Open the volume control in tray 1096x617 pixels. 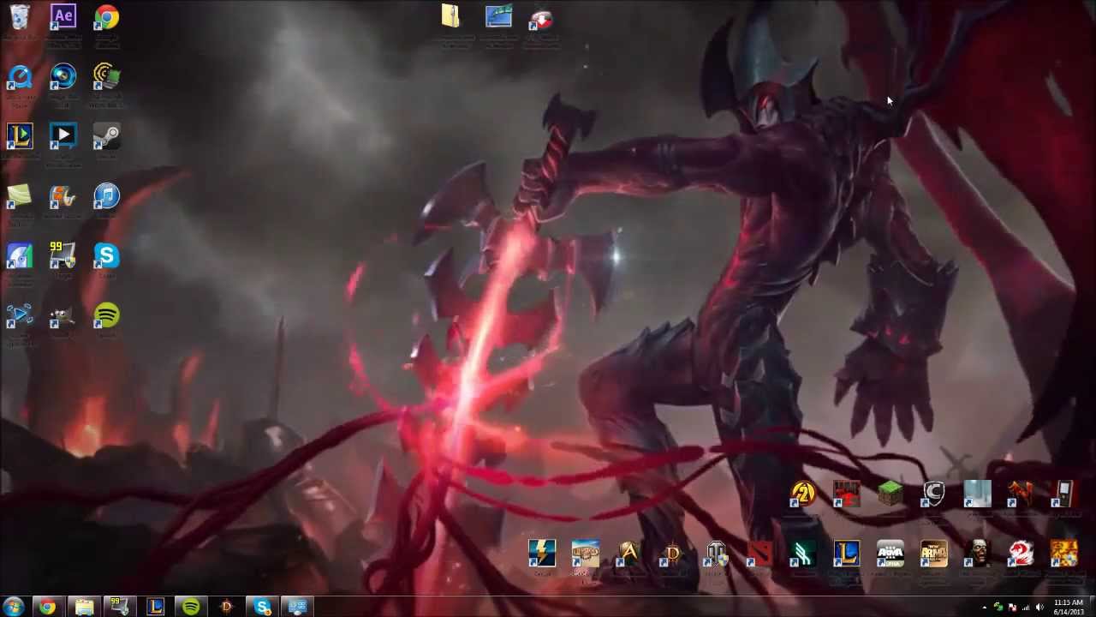pos(1039,608)
